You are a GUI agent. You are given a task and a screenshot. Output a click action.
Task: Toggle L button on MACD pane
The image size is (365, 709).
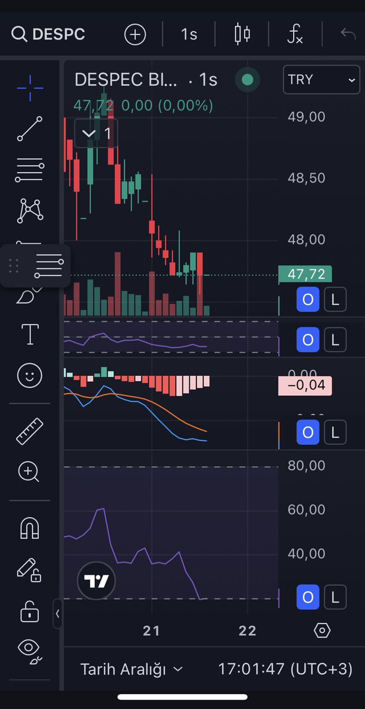point(336,433)
